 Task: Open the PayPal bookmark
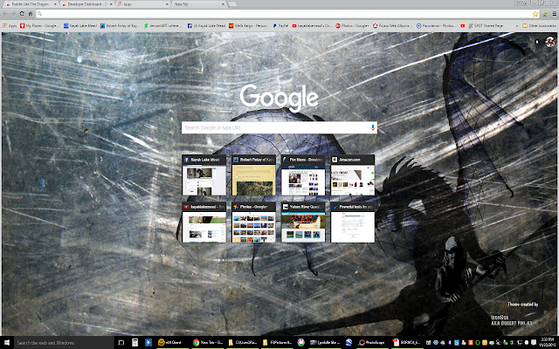280,25
